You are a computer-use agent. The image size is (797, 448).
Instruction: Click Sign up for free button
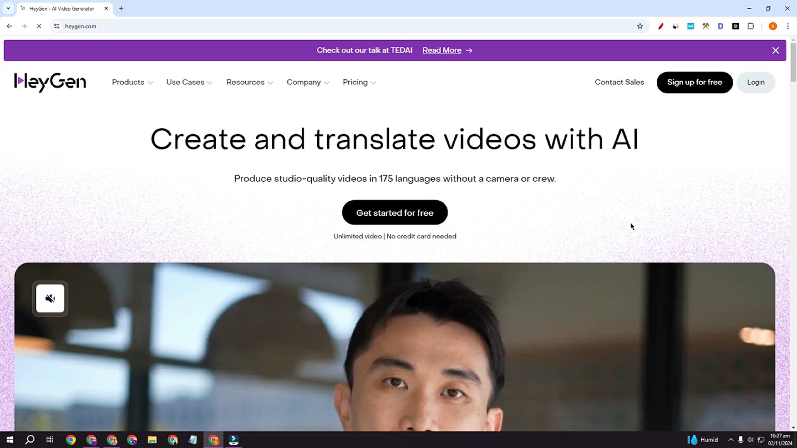(x=694, y=82)
